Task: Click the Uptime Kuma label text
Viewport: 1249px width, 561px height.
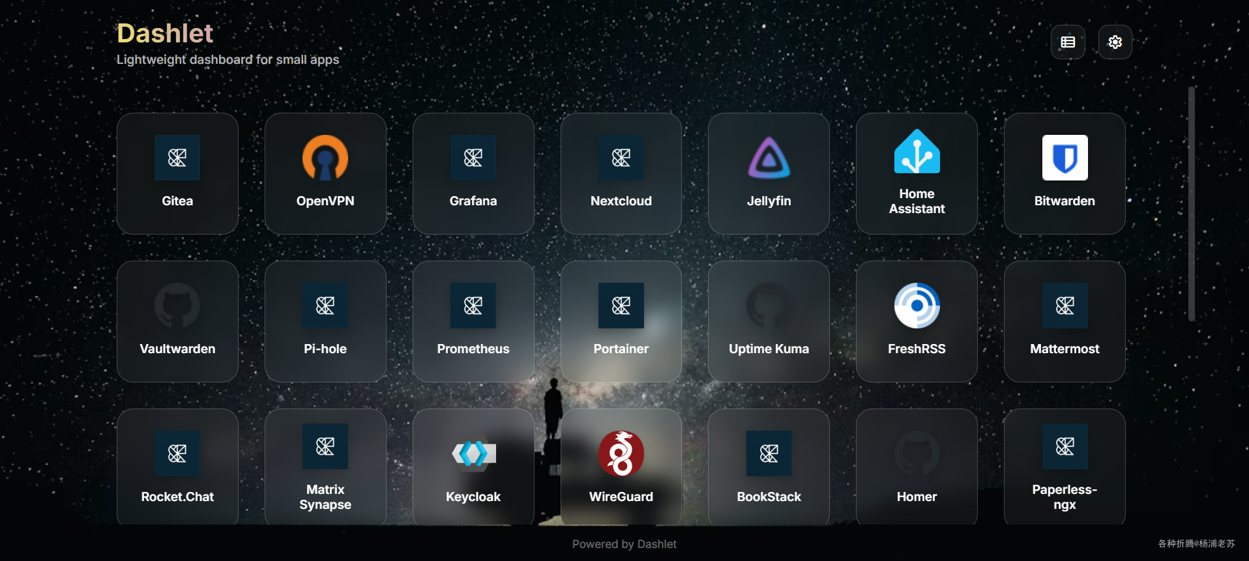Action: 769,349
